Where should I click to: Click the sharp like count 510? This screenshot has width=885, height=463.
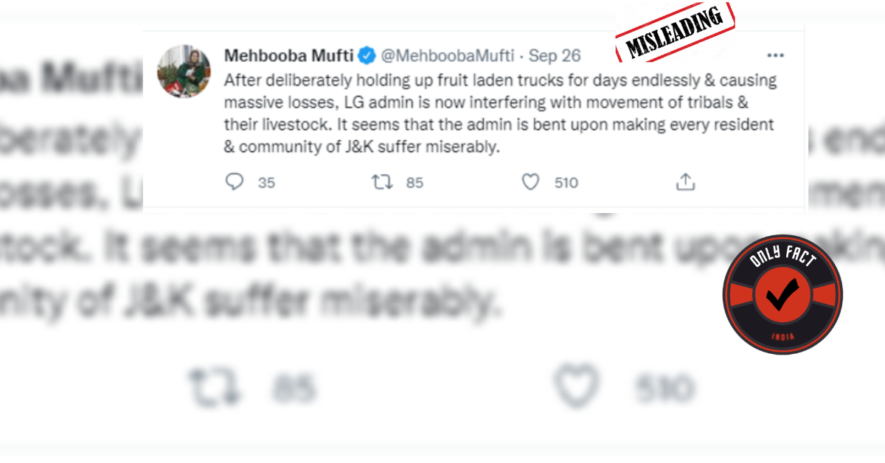[566, 183]
